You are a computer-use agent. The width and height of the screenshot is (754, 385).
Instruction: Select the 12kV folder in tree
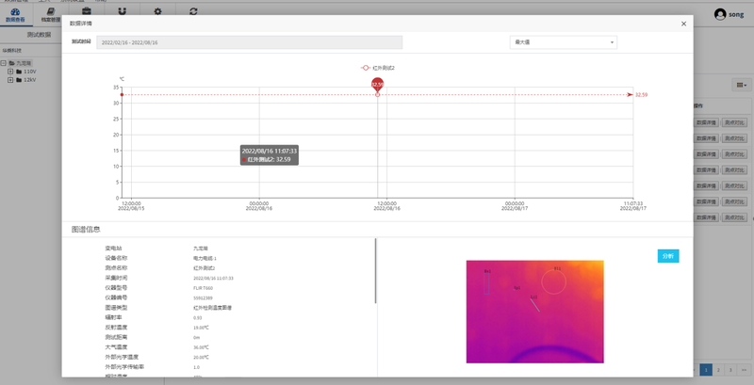(26, 80)
